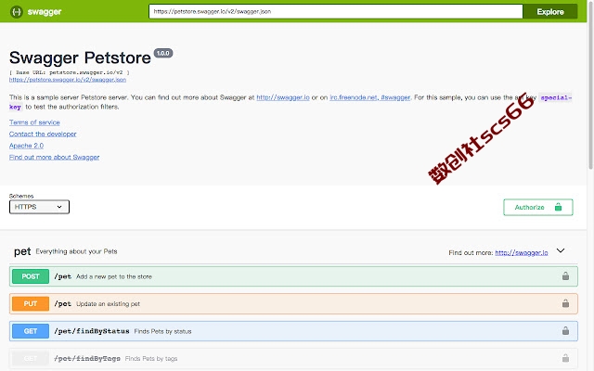Click the page vertical scrollbar

590,85
